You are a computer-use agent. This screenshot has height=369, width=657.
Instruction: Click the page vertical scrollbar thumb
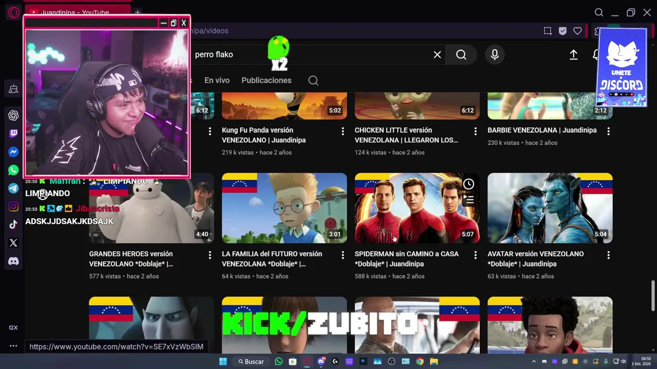click(653, 295)
